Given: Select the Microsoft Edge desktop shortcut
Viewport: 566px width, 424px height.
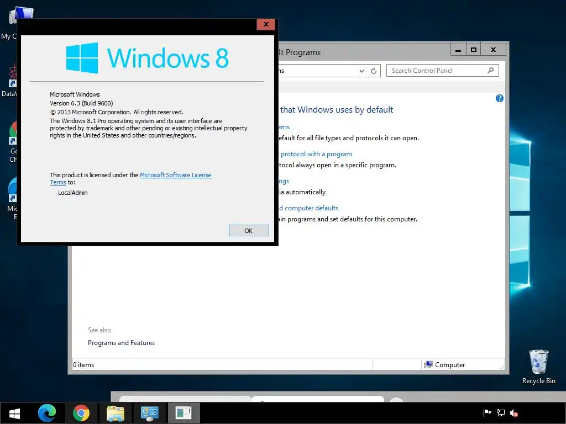Looking at the screenshot, I should [x=11, y=198].
